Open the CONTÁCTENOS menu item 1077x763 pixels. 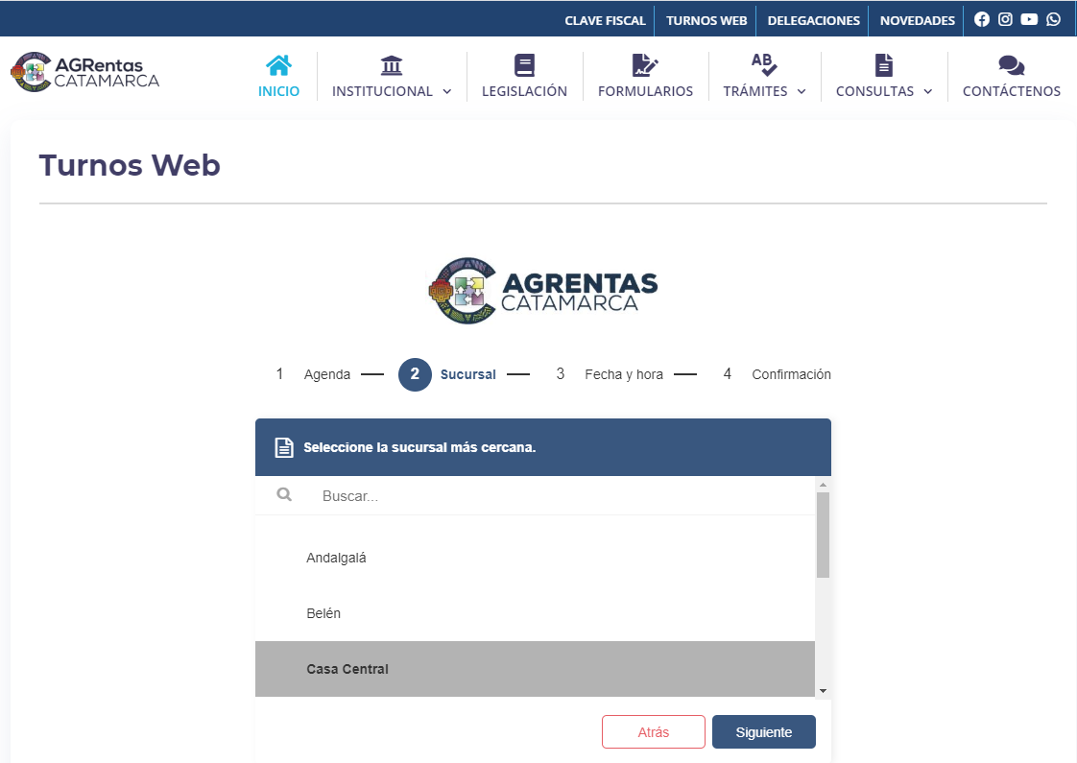pyautogui.click(x=1011, y=91)
